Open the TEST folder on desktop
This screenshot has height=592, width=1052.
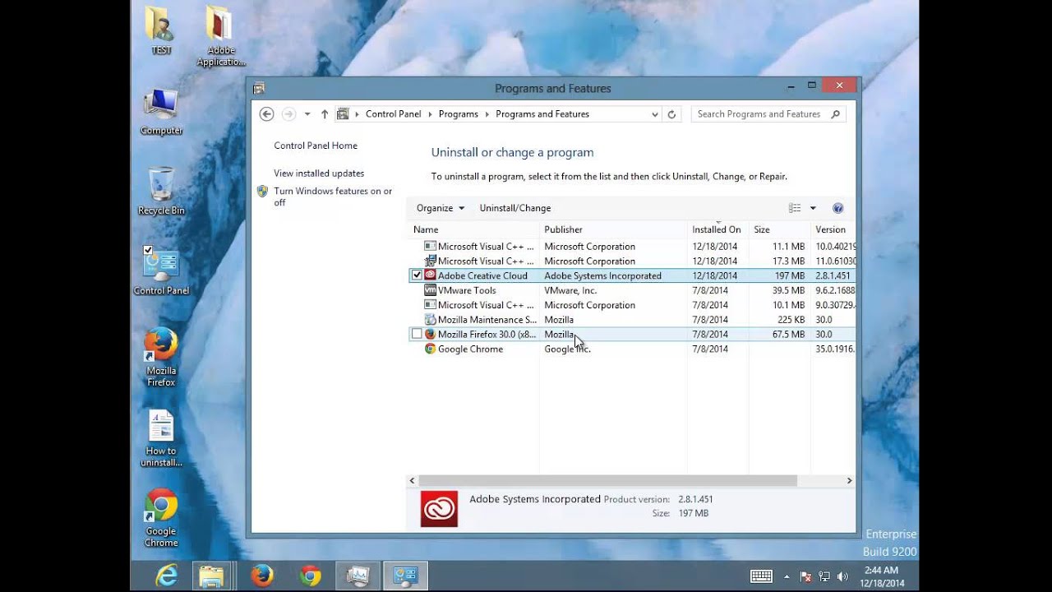pyautogui.click(x=161, y=30)
